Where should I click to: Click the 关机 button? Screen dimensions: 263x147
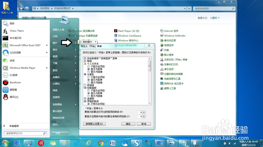[58, 133]
